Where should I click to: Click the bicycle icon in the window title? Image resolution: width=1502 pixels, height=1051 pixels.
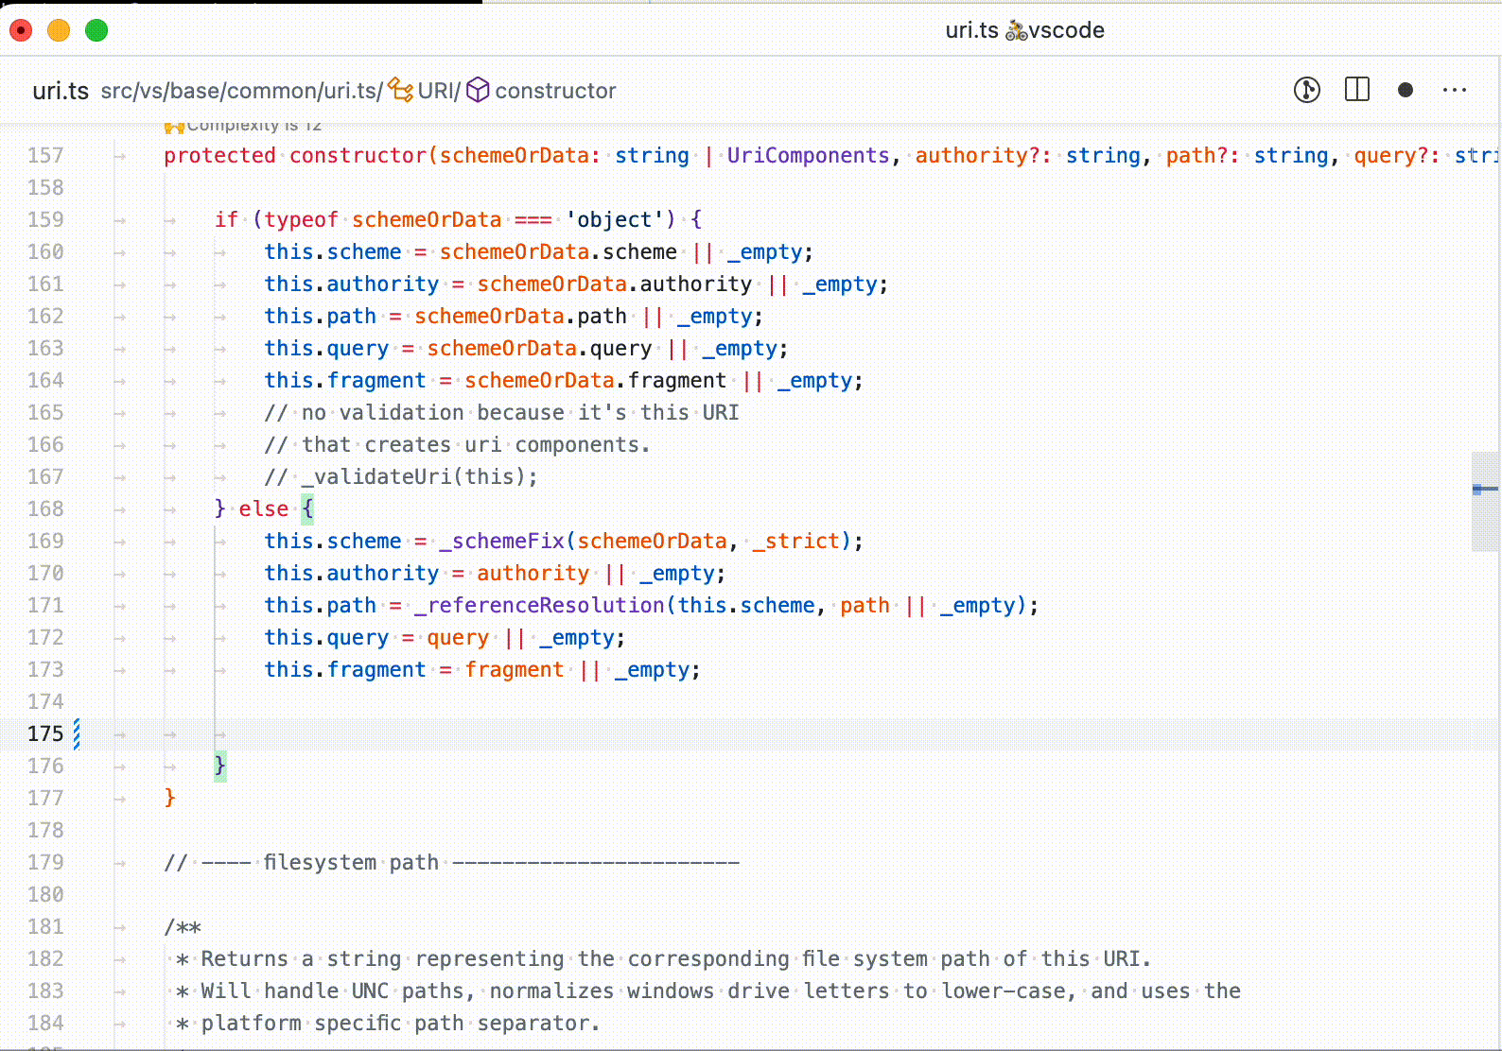1016,30
